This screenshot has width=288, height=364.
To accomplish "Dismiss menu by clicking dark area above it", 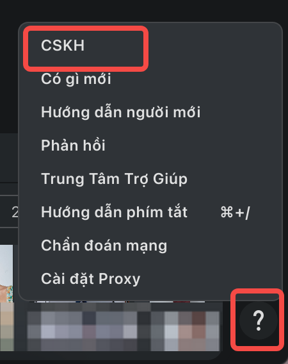I will click(144, 10).
